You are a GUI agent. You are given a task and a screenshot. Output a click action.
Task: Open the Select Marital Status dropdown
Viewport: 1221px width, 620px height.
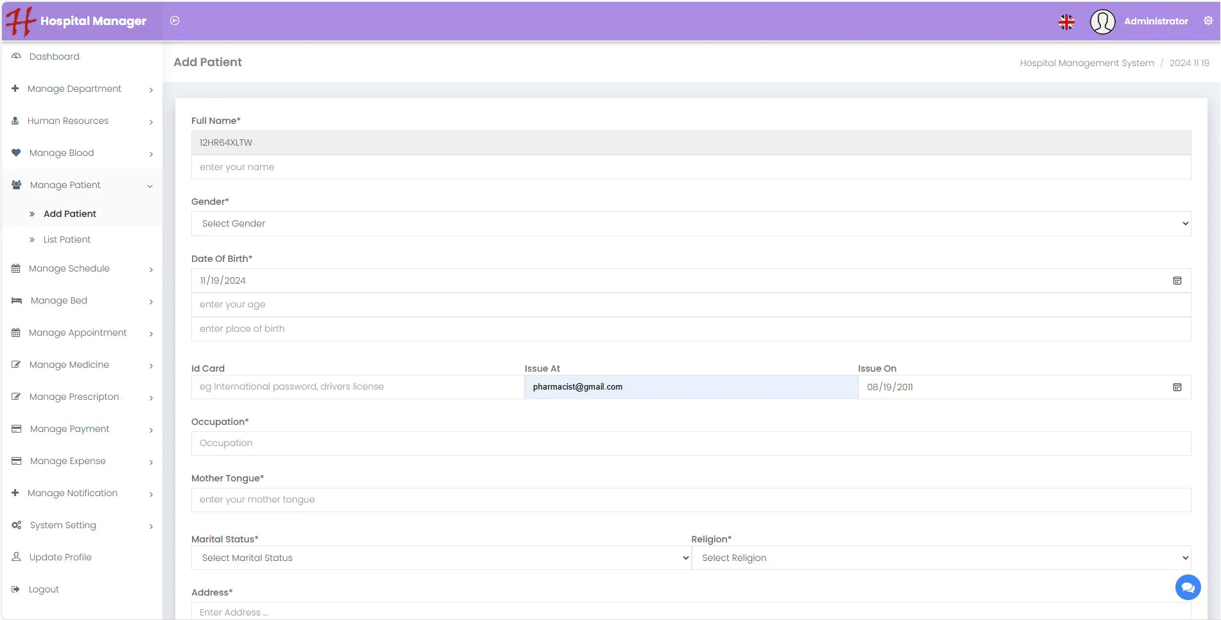coord(441,558)
